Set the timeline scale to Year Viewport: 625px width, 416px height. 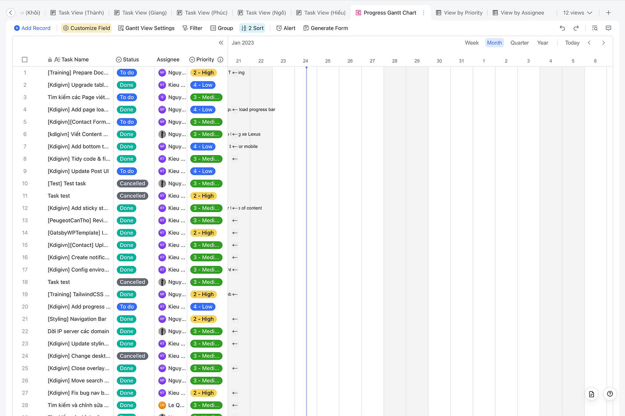[x=543, y=43]
